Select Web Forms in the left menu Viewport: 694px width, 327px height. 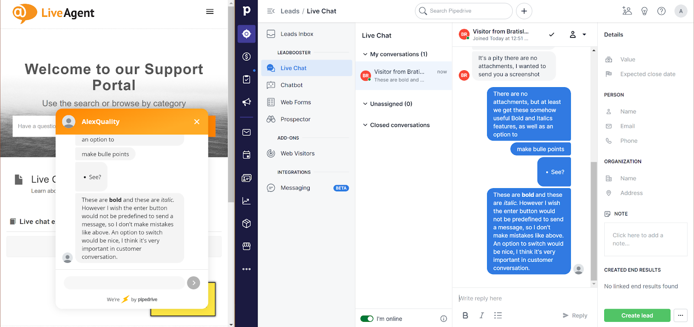pyautogui.click(x=295, y=102)
